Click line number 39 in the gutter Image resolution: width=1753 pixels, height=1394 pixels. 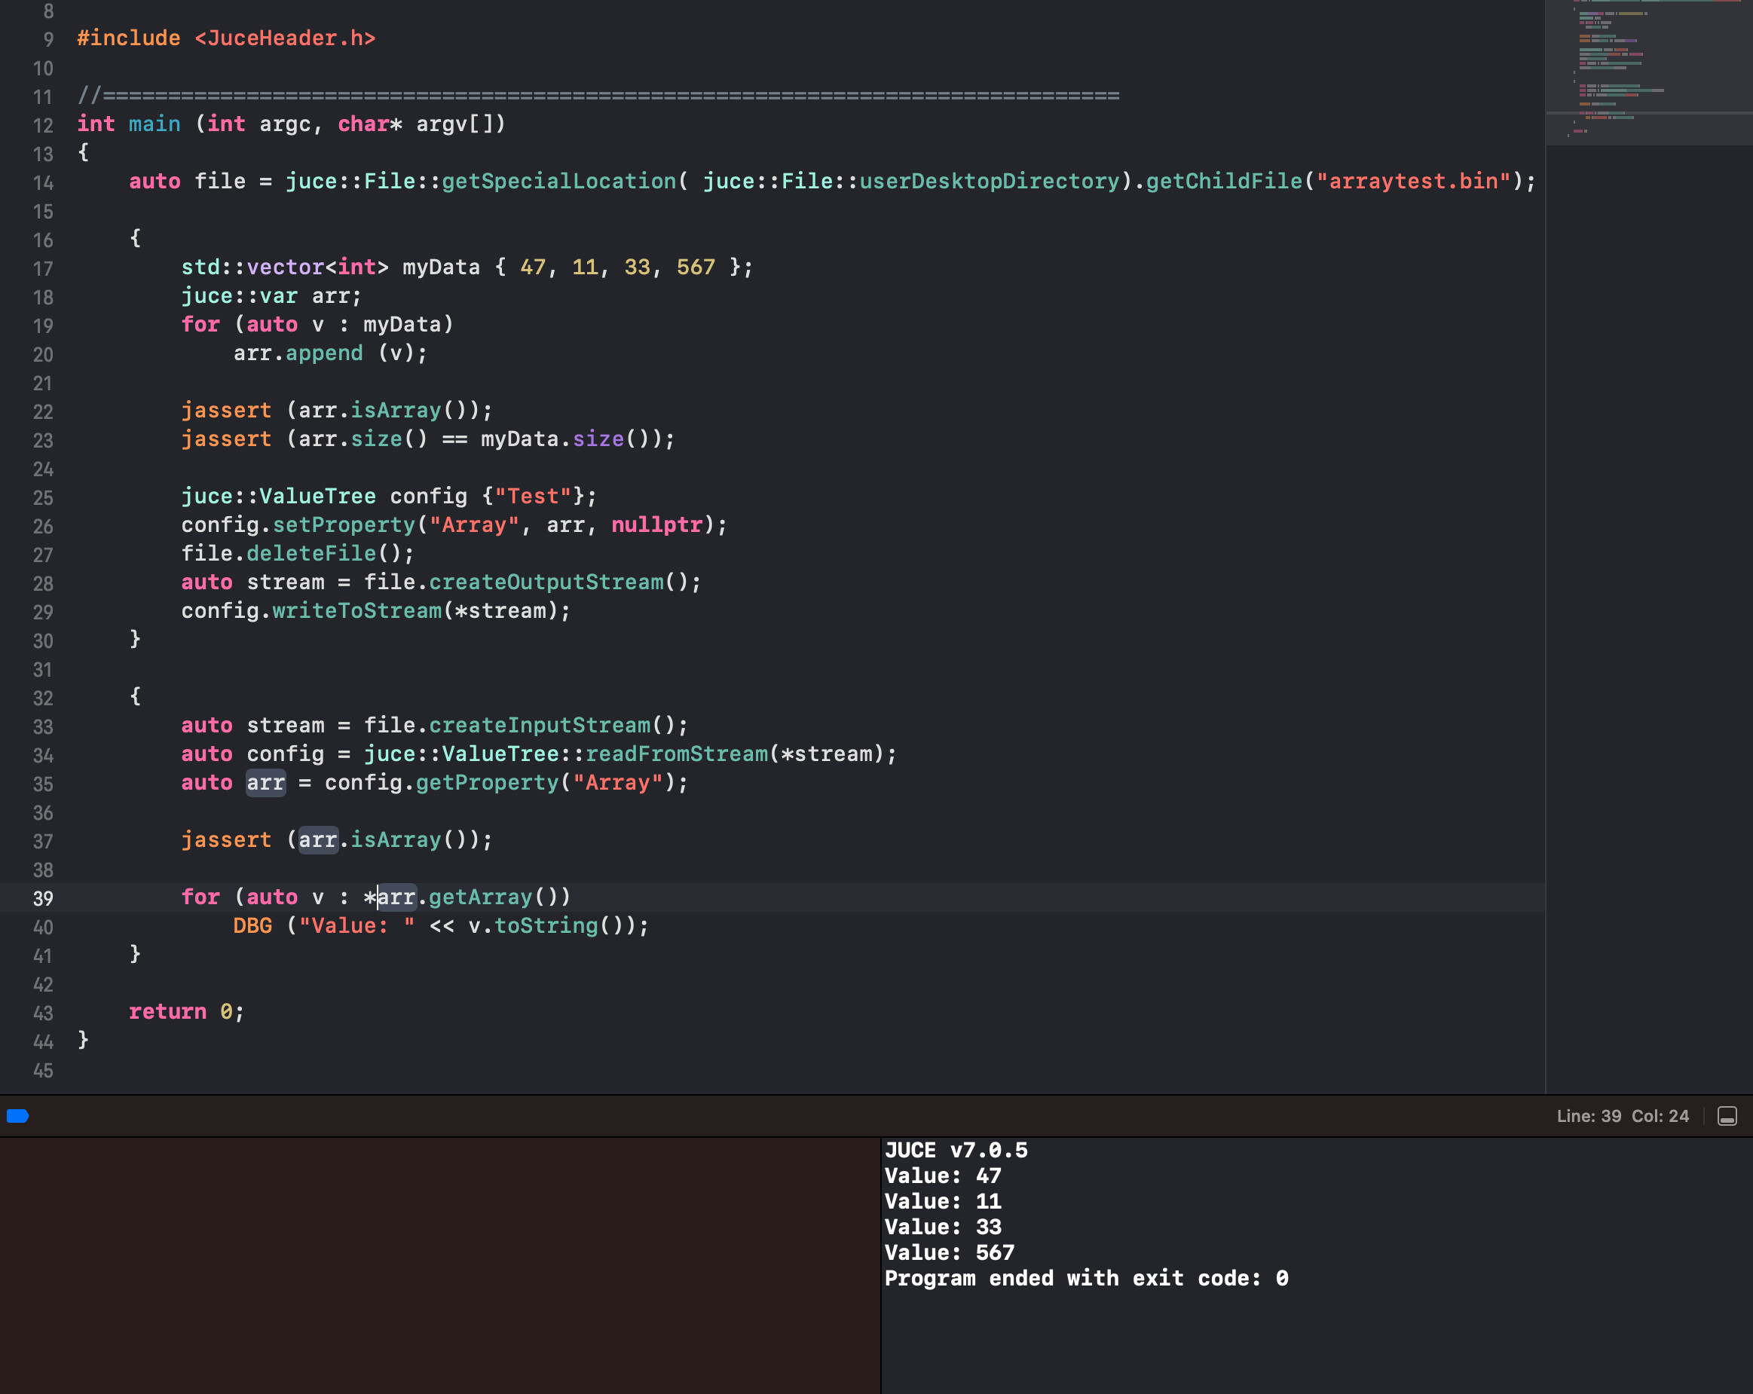pyautogui.click(x=43, y=898)
